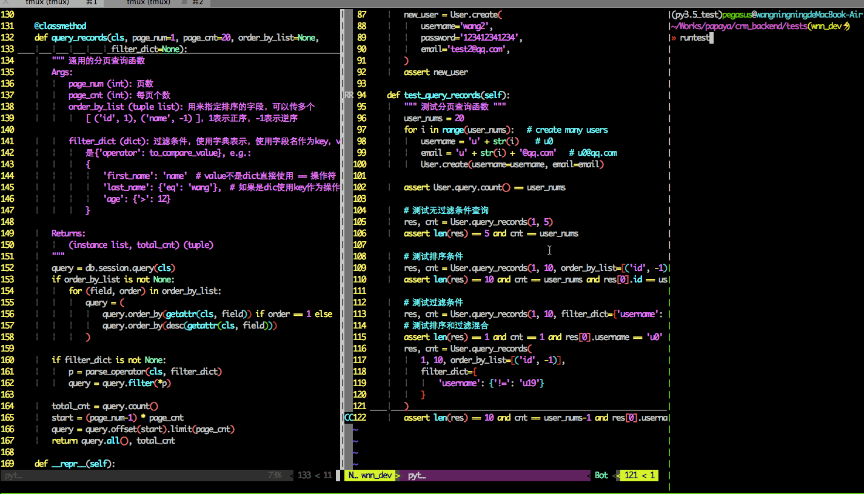Click on the return query.all(), total_cnt line

(x=113, y=441)
